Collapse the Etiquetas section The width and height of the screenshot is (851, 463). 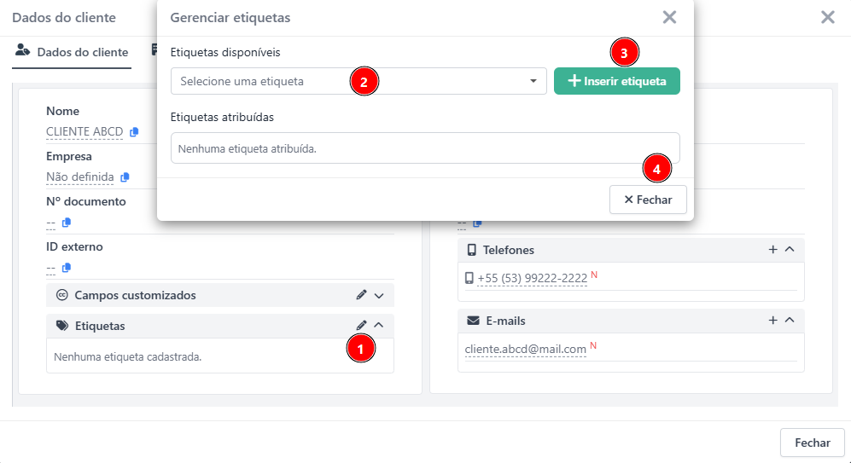(x=380, y=325)
